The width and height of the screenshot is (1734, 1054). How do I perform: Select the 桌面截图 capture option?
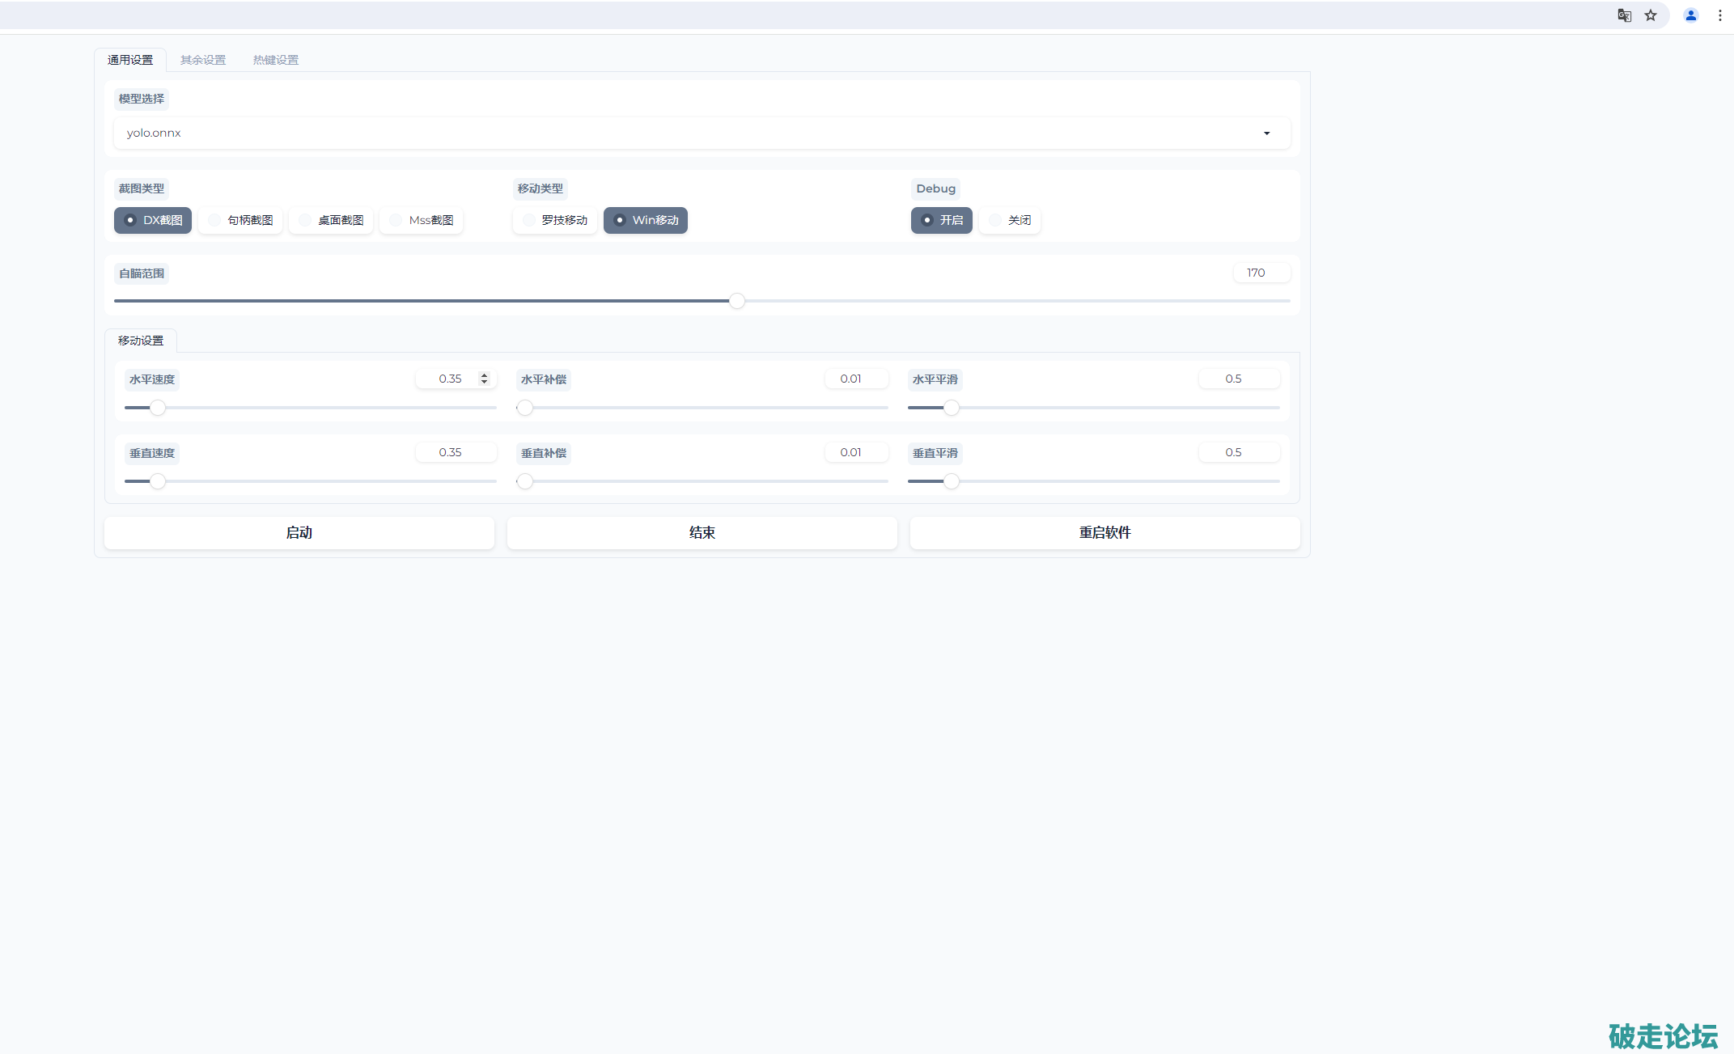coord(331,220)
